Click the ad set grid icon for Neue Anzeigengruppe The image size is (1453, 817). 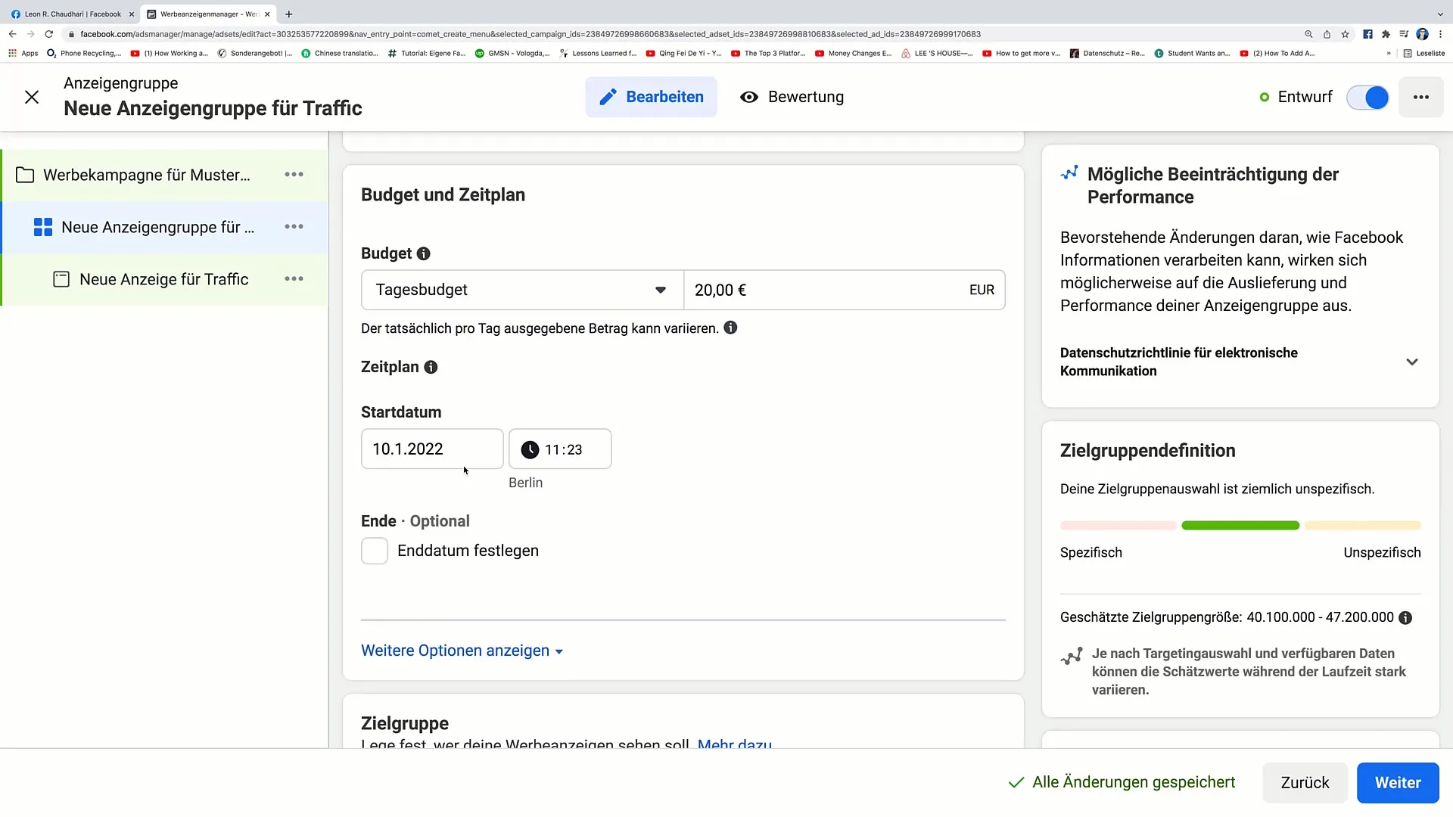[x=42, y=228]
